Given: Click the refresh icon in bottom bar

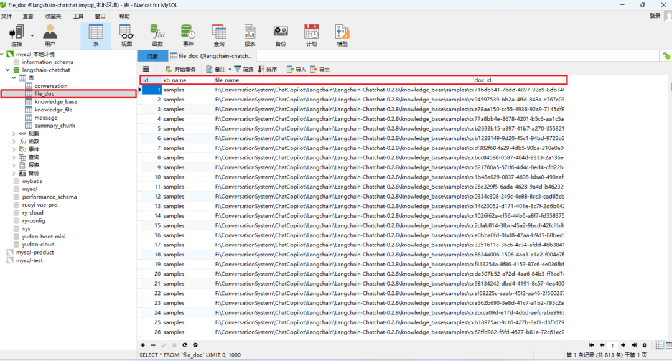Looking at the screenshot, I should tap(185, 345).
